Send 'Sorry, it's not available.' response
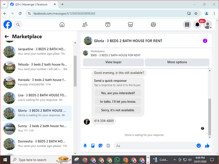 118,110
